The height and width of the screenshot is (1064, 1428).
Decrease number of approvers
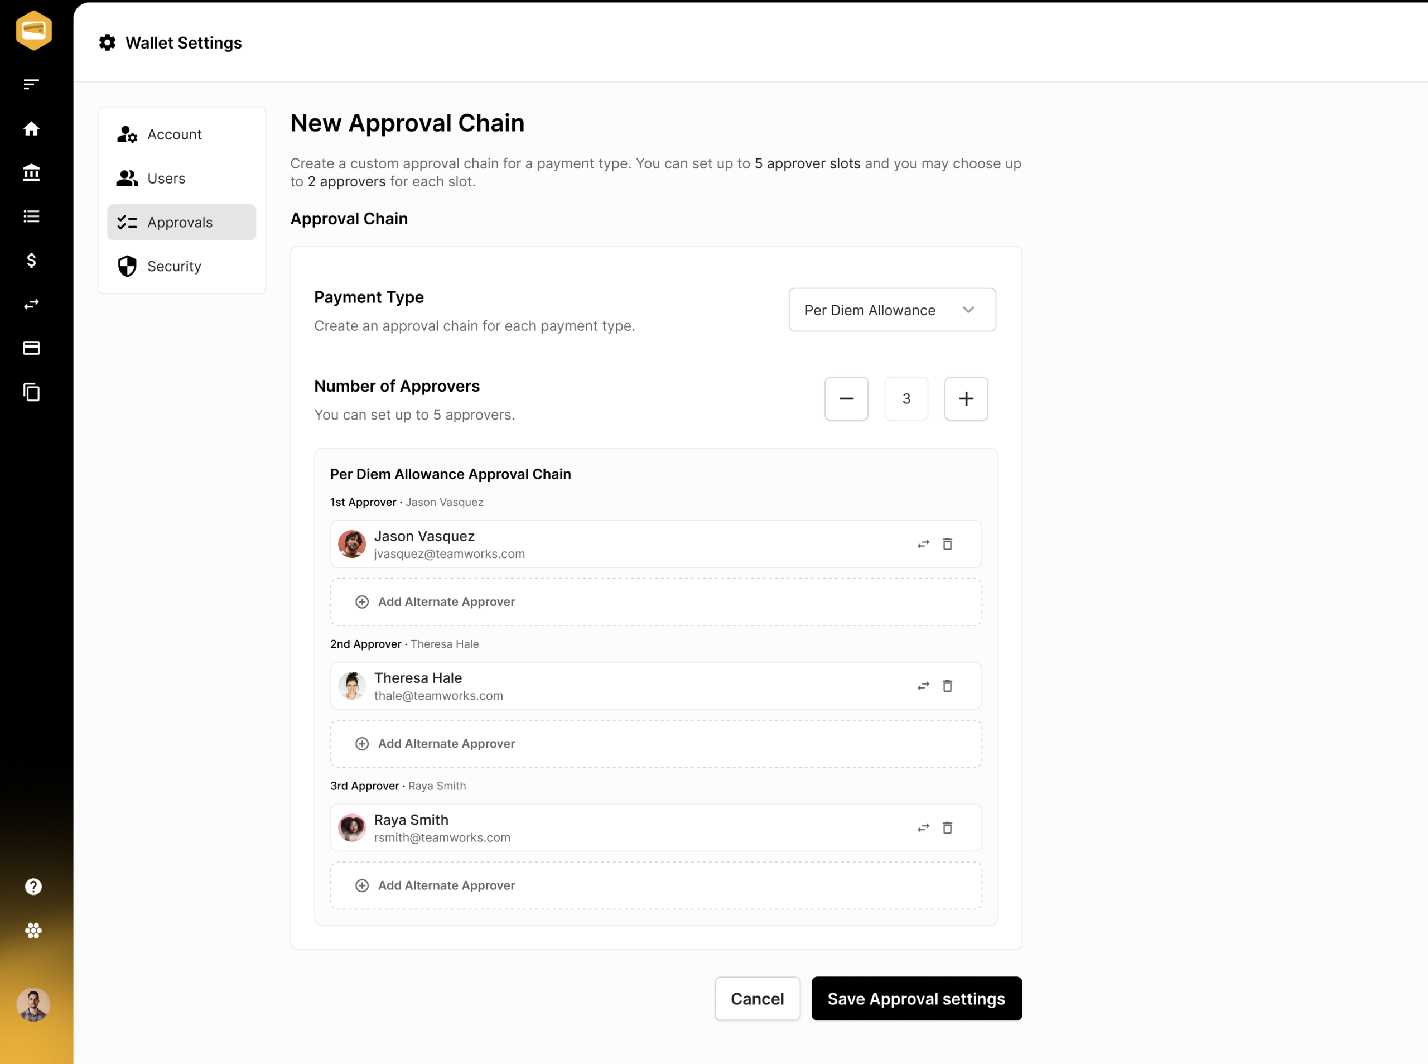[847, 399]
